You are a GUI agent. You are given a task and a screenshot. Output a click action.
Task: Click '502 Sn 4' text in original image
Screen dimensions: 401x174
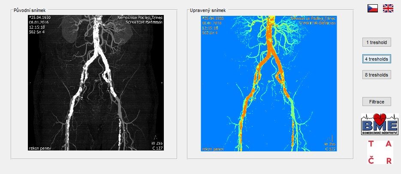click(36, 32)
